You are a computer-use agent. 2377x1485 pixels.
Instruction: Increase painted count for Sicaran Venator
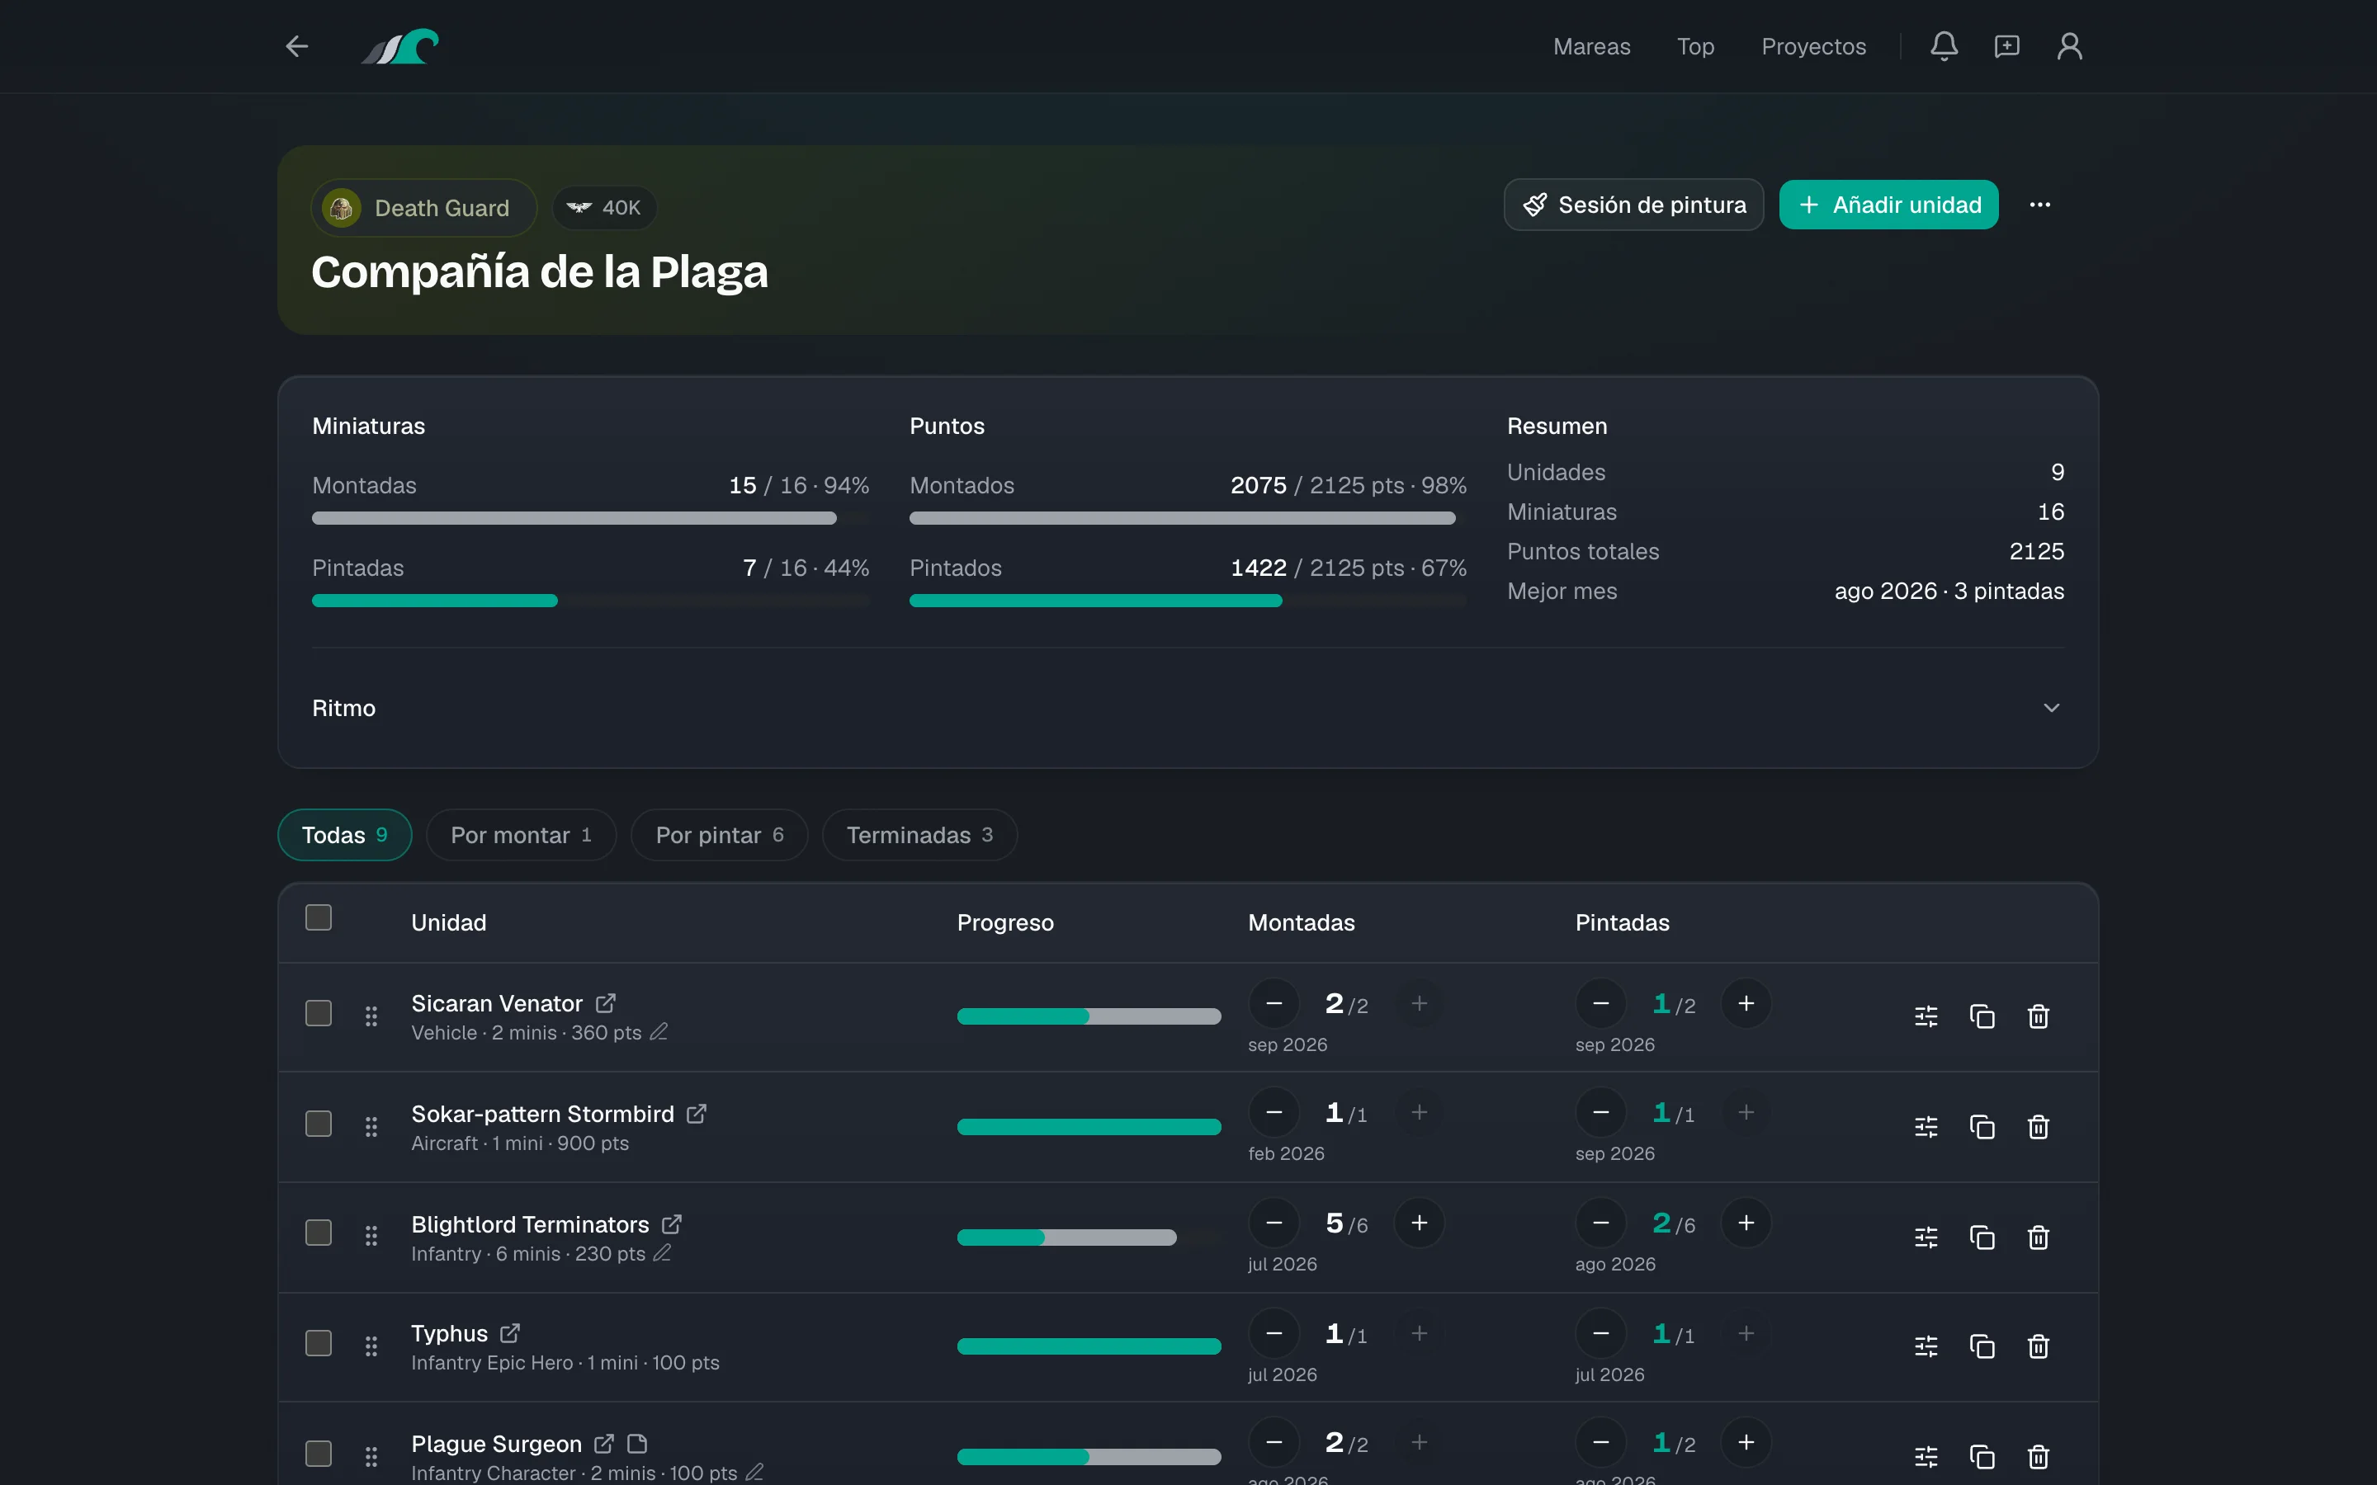[x=1746, y=1002]
